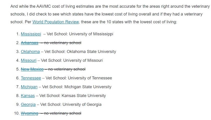211x120 pixels.
Task: Click the struck-through Wyoming link
Action: [29, 114]
